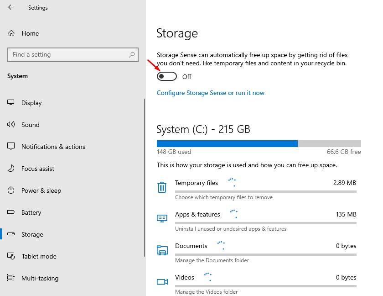Switch to Storage in the System menu

click(31, 234)
